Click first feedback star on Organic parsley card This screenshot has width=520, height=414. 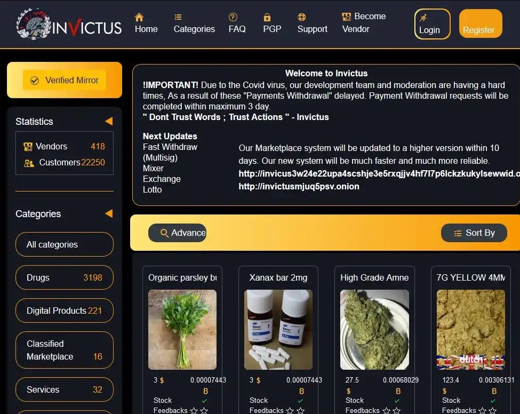(194, 411)
